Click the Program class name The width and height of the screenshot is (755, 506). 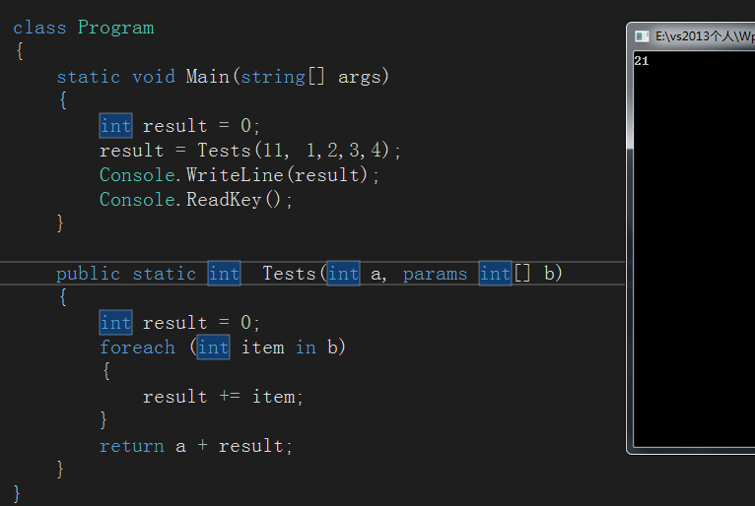(115, 28)
